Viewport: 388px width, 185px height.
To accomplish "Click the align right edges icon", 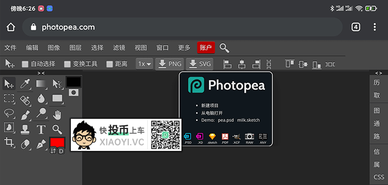I will (x=256, y=64).
